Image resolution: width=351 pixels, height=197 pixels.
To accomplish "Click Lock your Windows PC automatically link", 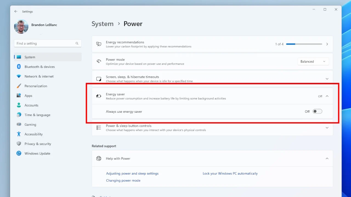I will pyautogui.click(x=230, y=173).
